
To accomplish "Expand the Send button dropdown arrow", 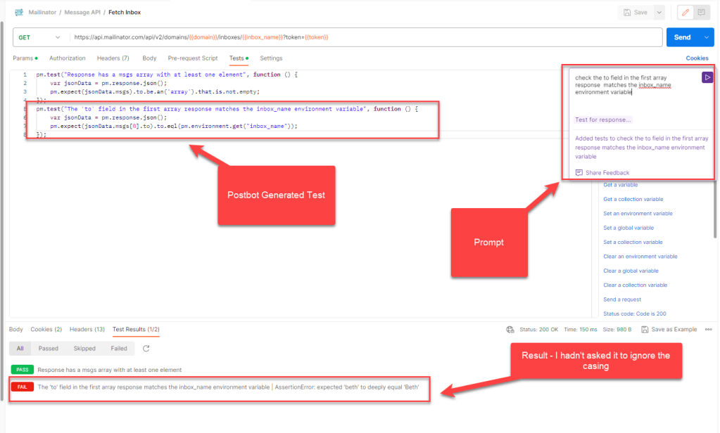I will pos(707,37).
